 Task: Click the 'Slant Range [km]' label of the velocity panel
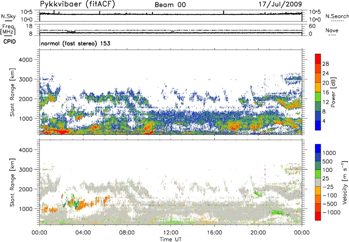pos(12,183)
